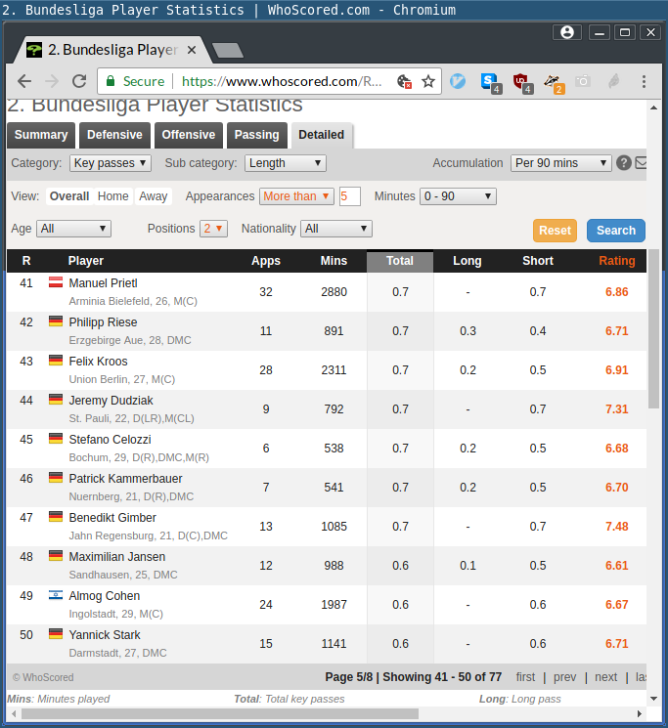This screenshot has width=668, height=728.
Task: Click the grey feather extension icon
Action: [x=613, y=82]
